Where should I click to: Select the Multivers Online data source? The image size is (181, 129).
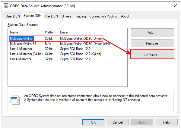tap(21, 39)
